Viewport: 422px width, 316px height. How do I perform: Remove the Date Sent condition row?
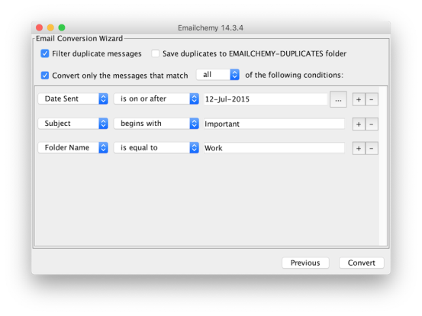372,99
